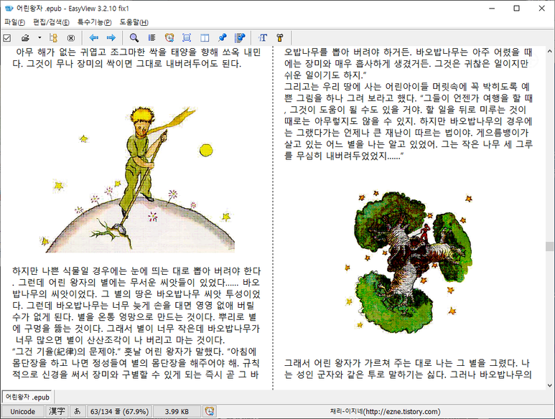This screenshot has height=419, width=555.
Task: Close the current document with the X icon
Action: tap(71, 38)
